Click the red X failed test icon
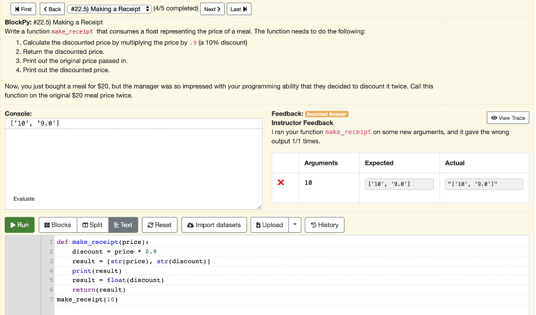 tap(281, 183)
